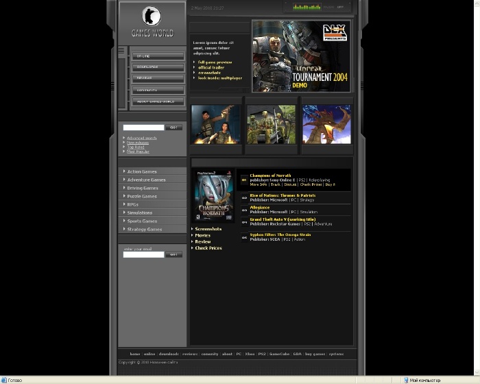
Task: Click online in footer navigation
Action: click(149, 354)
